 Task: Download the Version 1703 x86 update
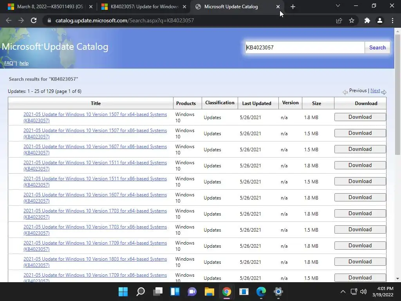[360, 229]
